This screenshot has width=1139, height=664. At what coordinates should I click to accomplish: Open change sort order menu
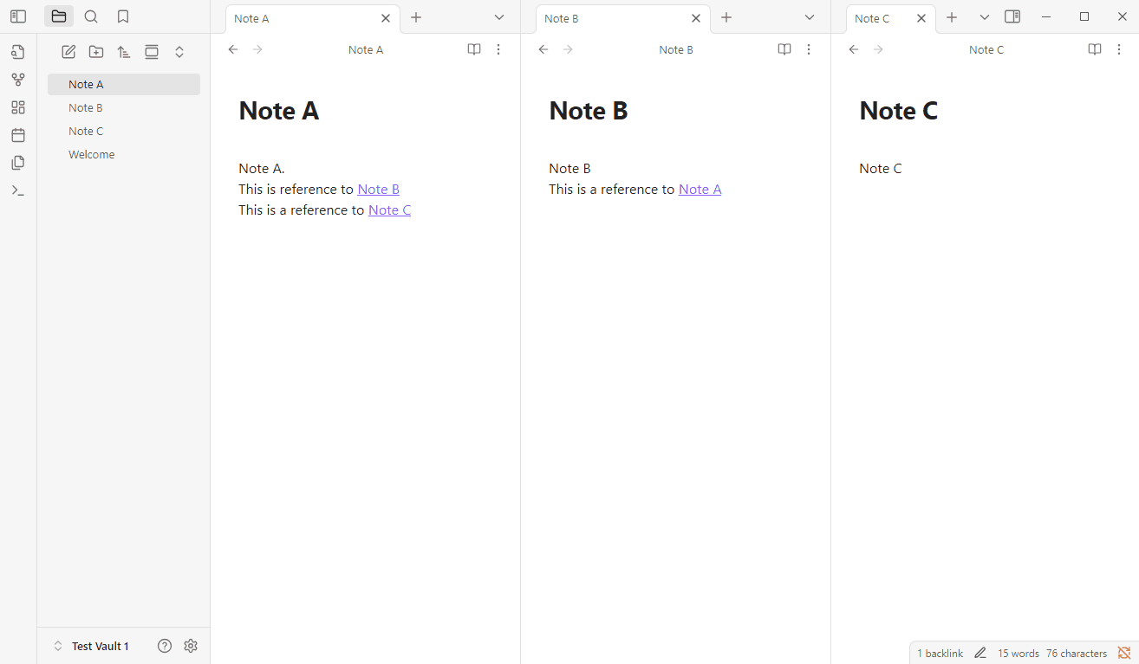(124, 52)
